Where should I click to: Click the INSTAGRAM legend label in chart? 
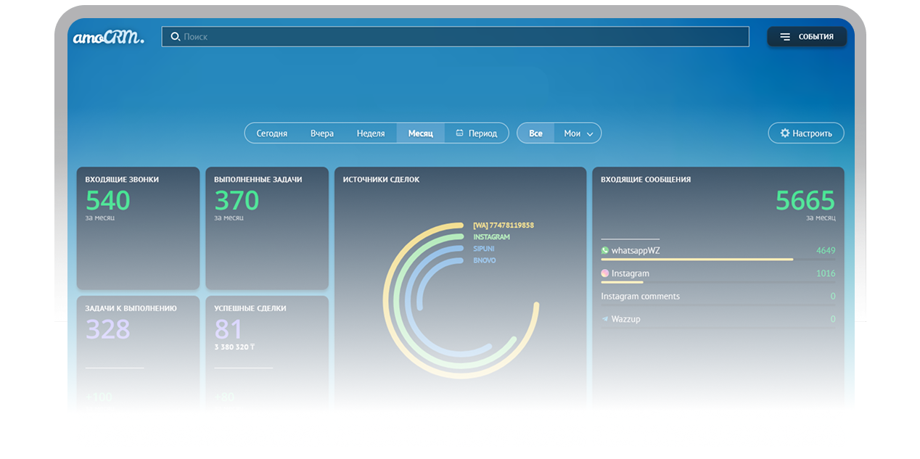point(491,237)
